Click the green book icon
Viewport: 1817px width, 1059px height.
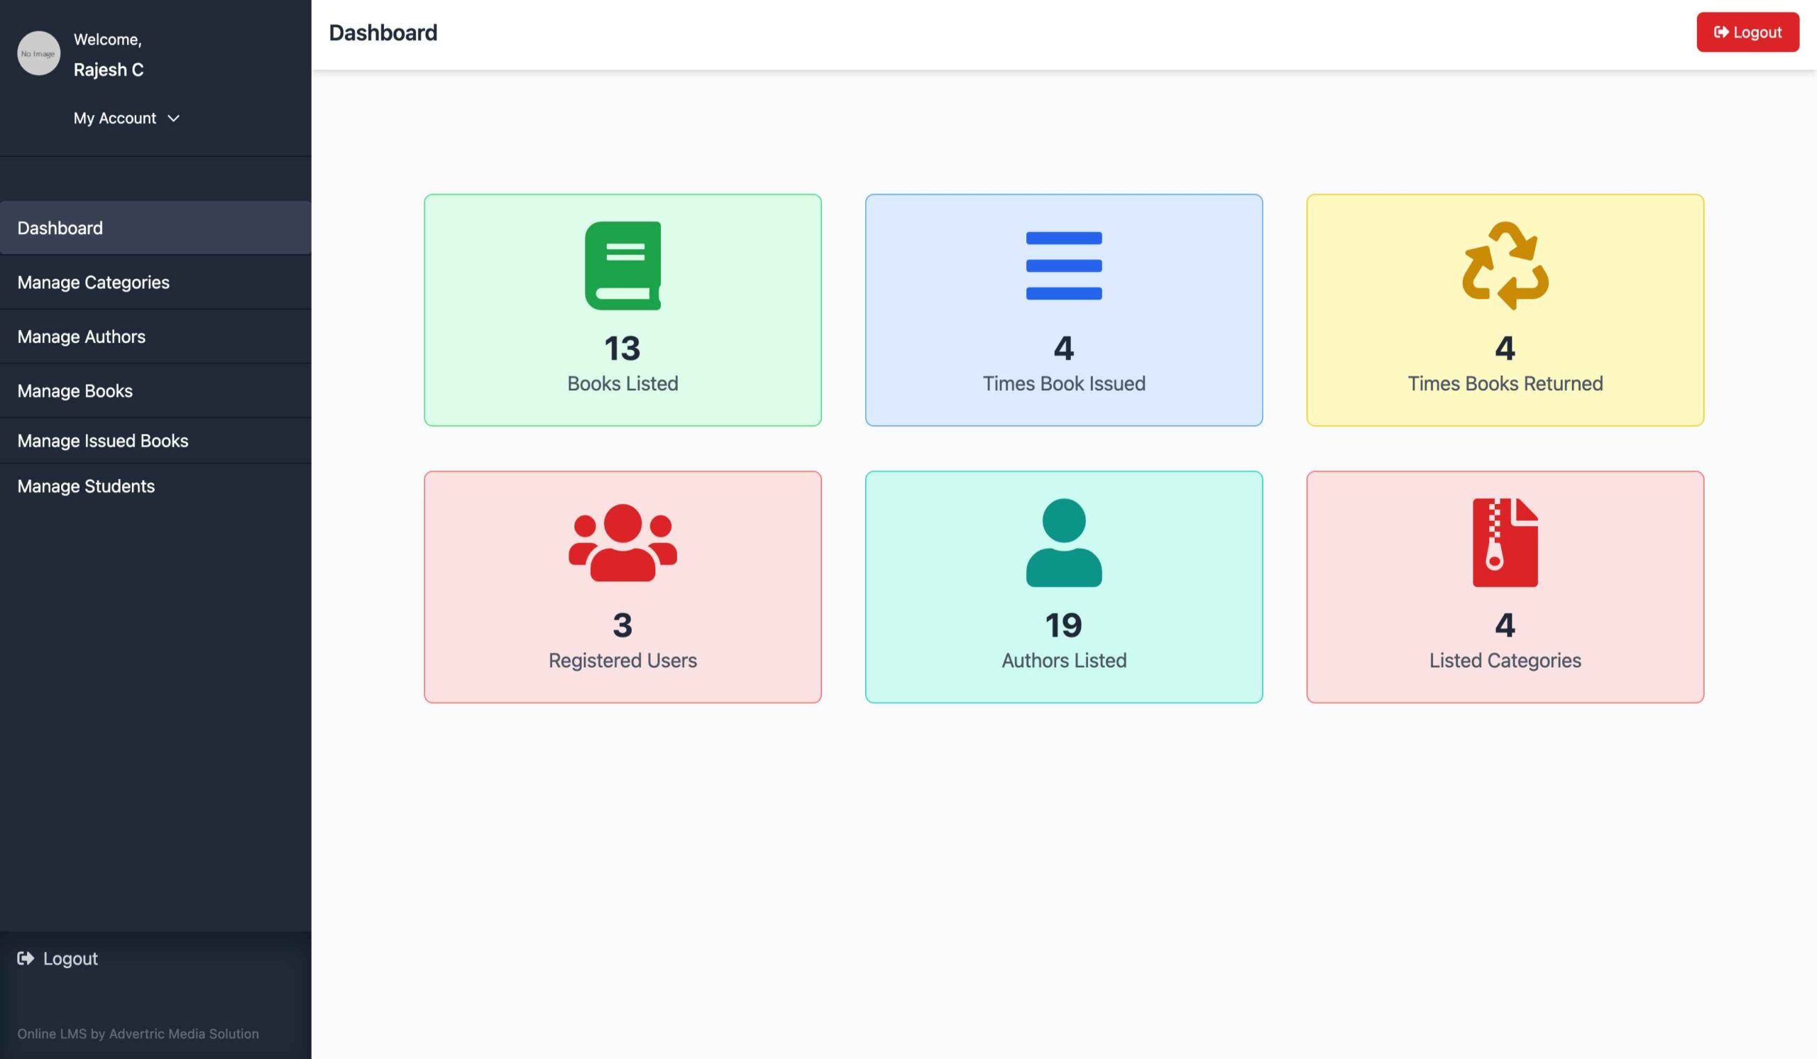click(622, 265)
